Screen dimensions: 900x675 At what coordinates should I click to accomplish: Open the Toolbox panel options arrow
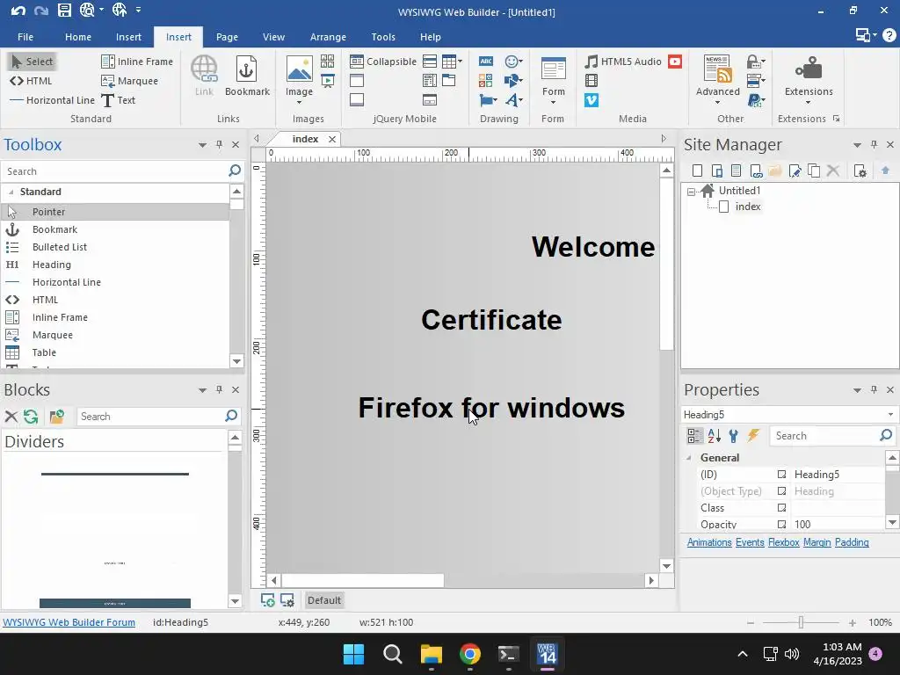pos(202,145)
